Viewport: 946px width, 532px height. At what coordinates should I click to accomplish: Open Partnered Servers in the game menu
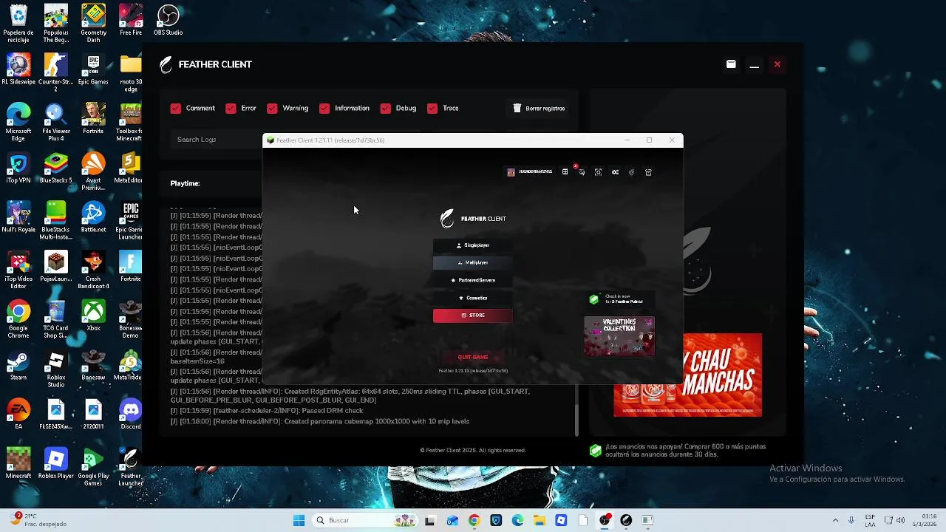[x=472, y=280]
